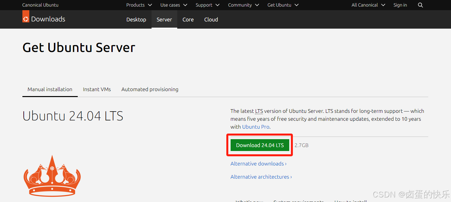Open the Community dropdown menu
This screenshot has height=202, width=451.
coord(243,5)
